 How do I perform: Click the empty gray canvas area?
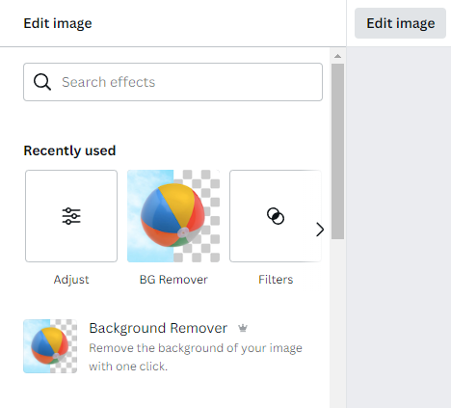click(x=399, y=225)
